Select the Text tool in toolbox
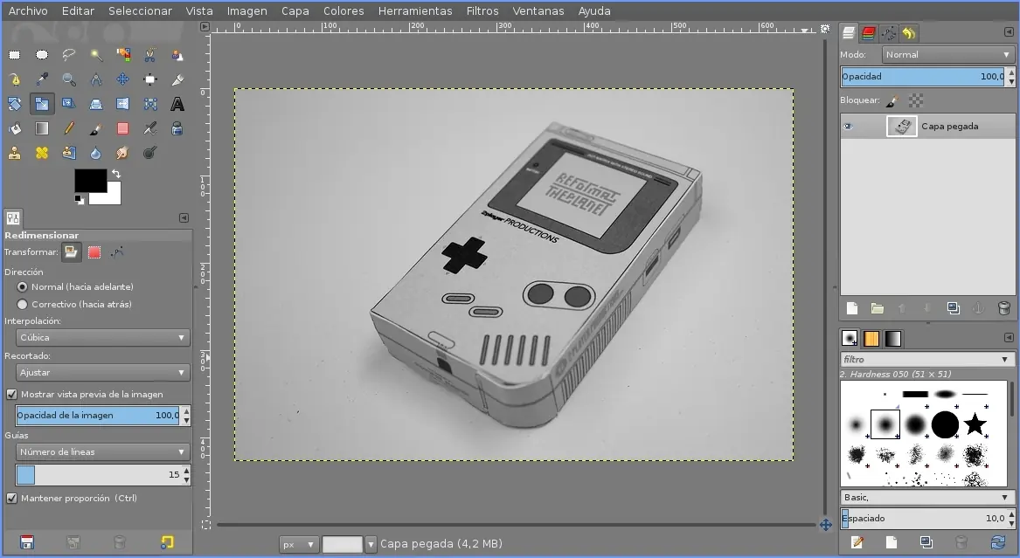The image size is (1020, 558). click(177, 104)
